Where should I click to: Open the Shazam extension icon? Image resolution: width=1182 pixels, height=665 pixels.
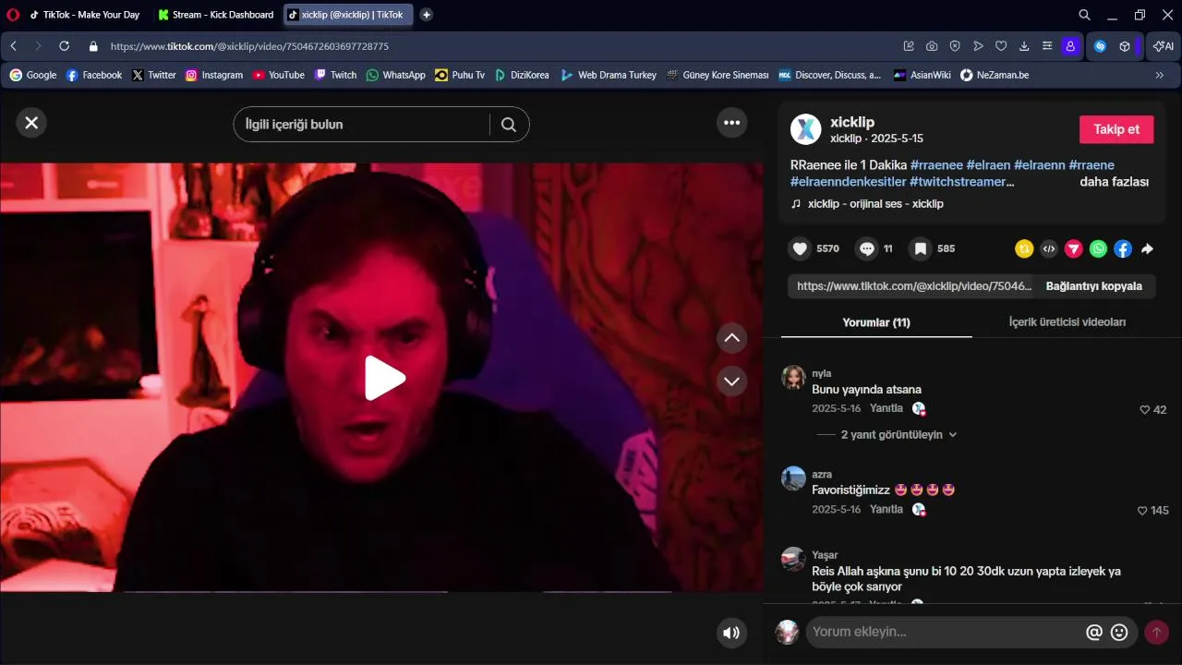1100,46
